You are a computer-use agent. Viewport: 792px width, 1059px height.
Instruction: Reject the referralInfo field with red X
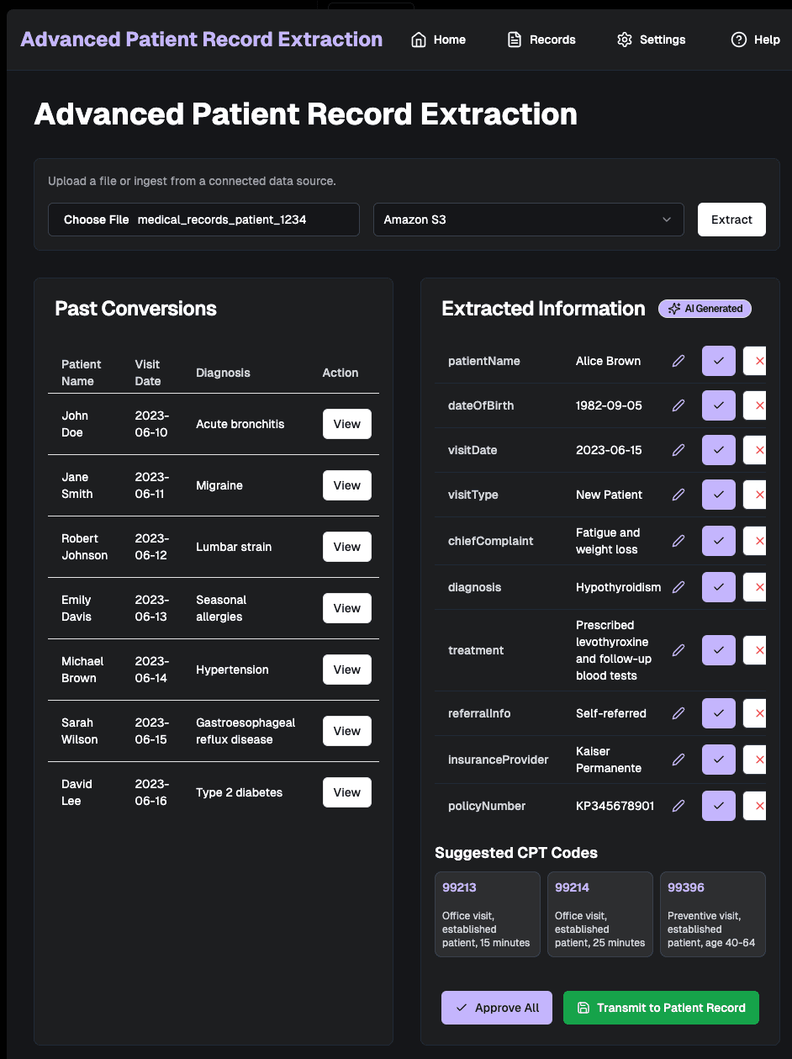[x=756, y=713]
